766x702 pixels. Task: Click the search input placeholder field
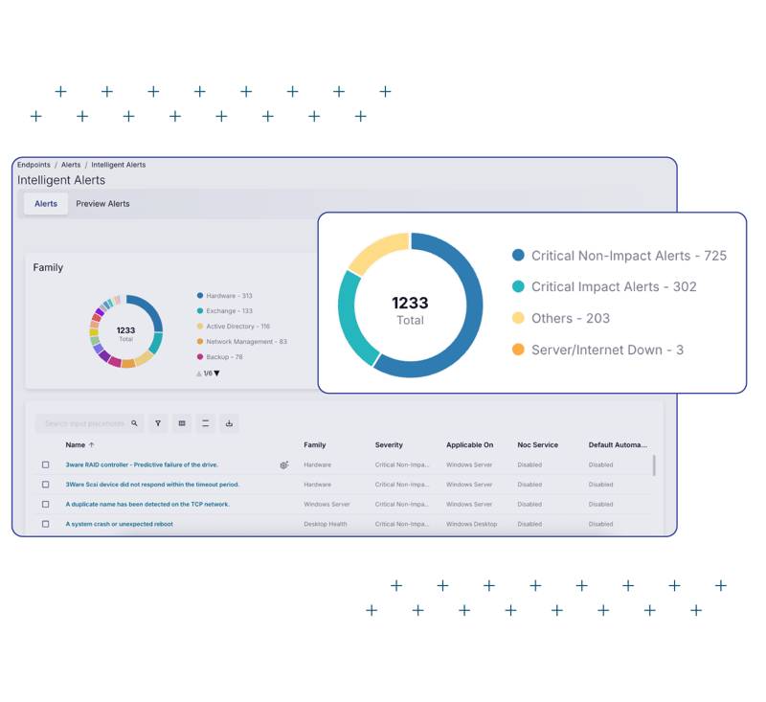[86, 423]
